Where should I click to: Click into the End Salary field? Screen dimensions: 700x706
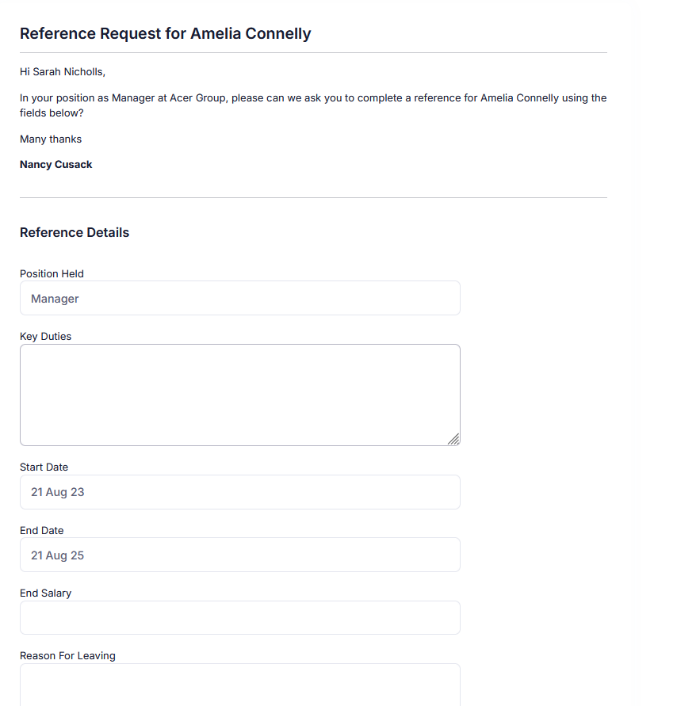click(x=240, y=618)
